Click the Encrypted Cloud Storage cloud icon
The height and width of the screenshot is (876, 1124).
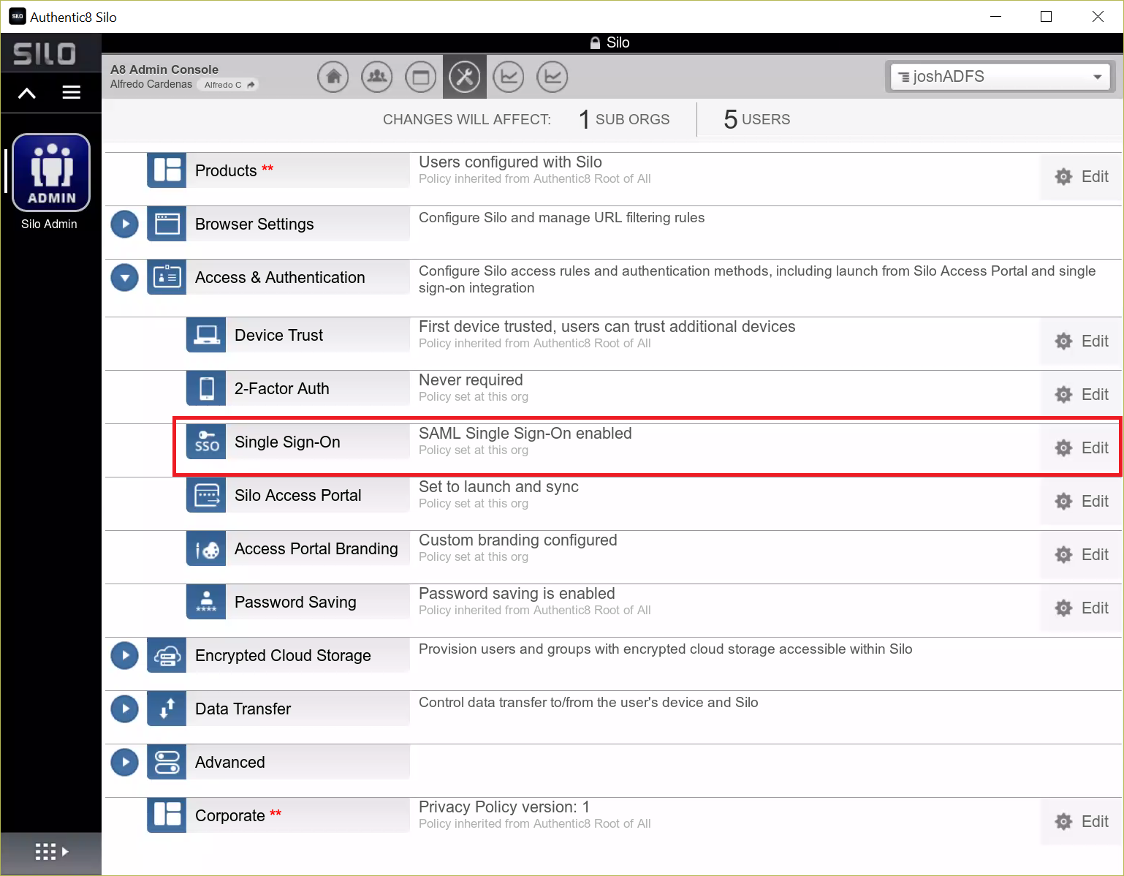167,655
